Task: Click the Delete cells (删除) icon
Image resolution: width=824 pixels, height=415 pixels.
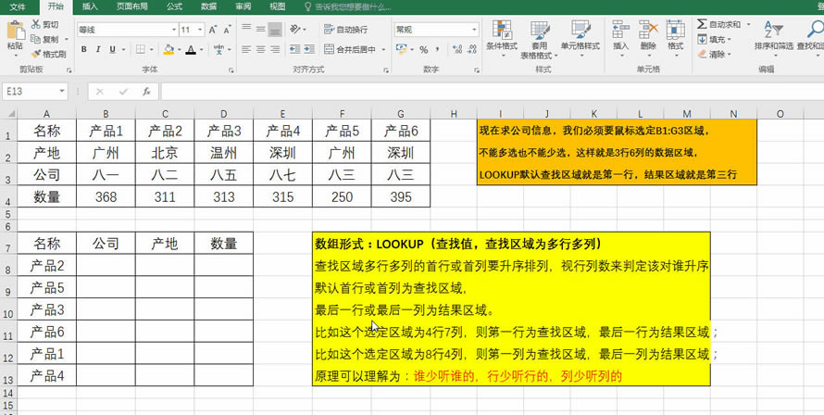Action: pyautogui.click(x=648, y=30)
